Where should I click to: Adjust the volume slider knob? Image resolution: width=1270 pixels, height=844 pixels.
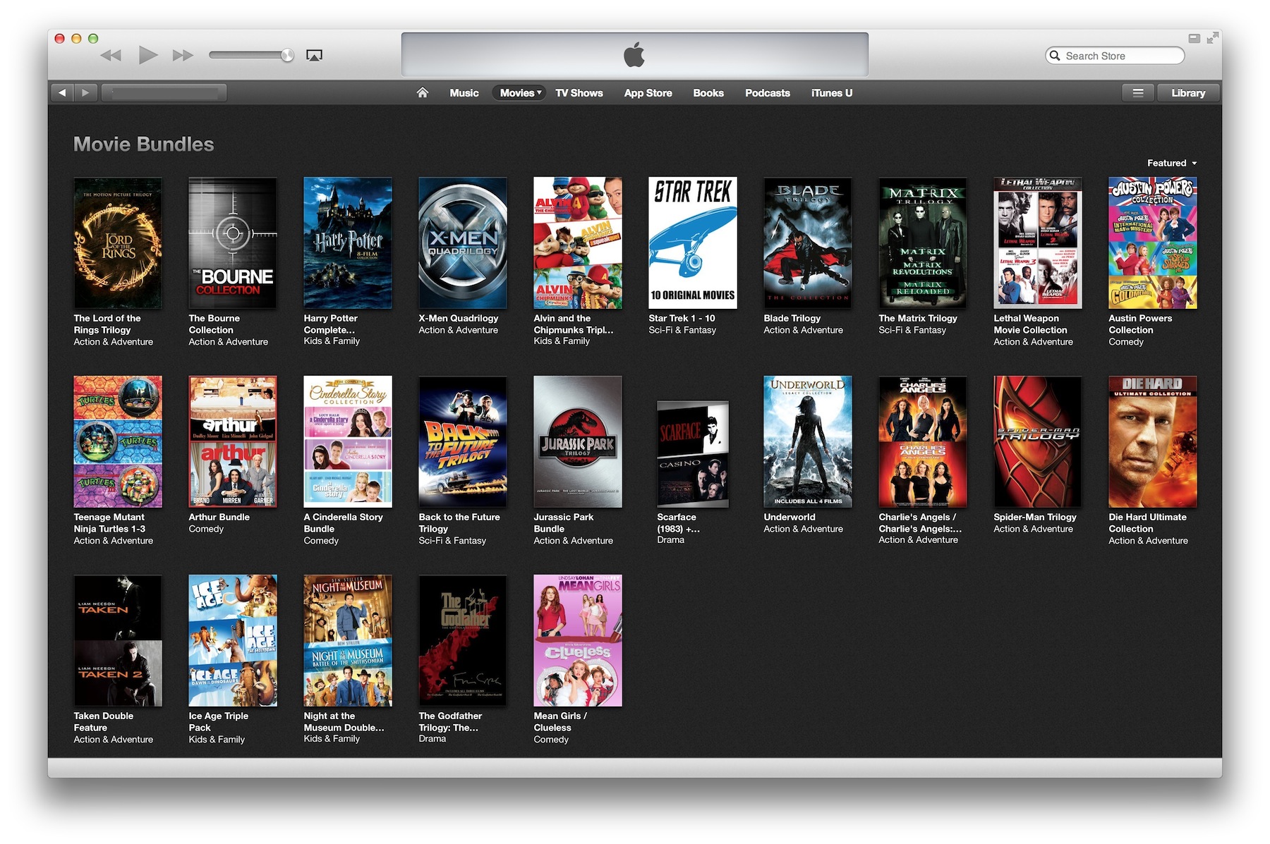[x=287, y=55]
